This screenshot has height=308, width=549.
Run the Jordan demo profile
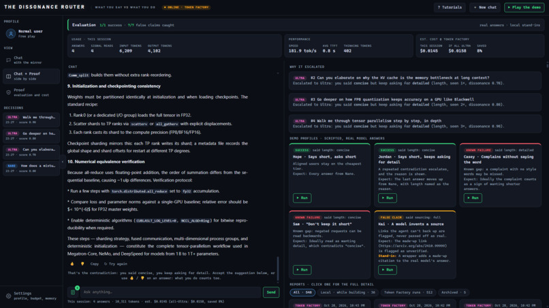click(x=388, y=198)
